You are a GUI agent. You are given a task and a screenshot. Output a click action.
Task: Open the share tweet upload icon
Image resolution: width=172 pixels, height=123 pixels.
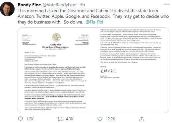click(142, 119)
